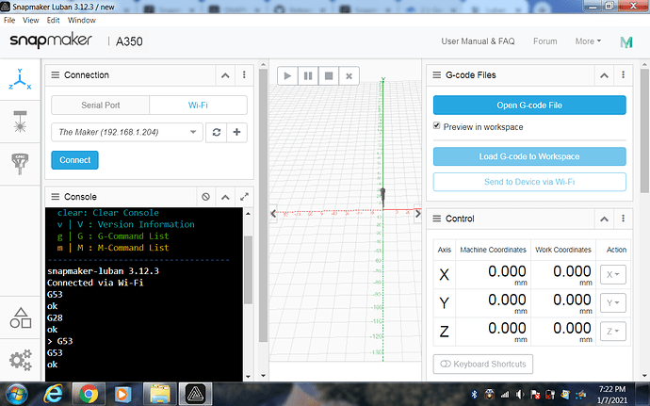Open the Forum link
650x406 pixels.
coord(544,41)
